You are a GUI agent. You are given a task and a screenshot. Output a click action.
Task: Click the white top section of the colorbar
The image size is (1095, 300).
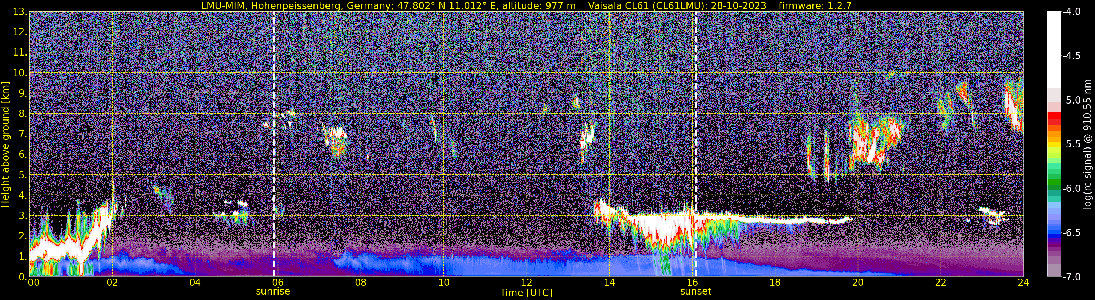1054,49
